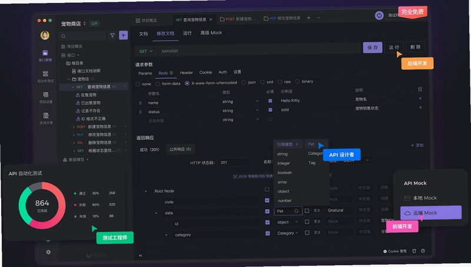Click the filter funnel icon
Screen dimensions: 471x267
click(x=112, y=35)
